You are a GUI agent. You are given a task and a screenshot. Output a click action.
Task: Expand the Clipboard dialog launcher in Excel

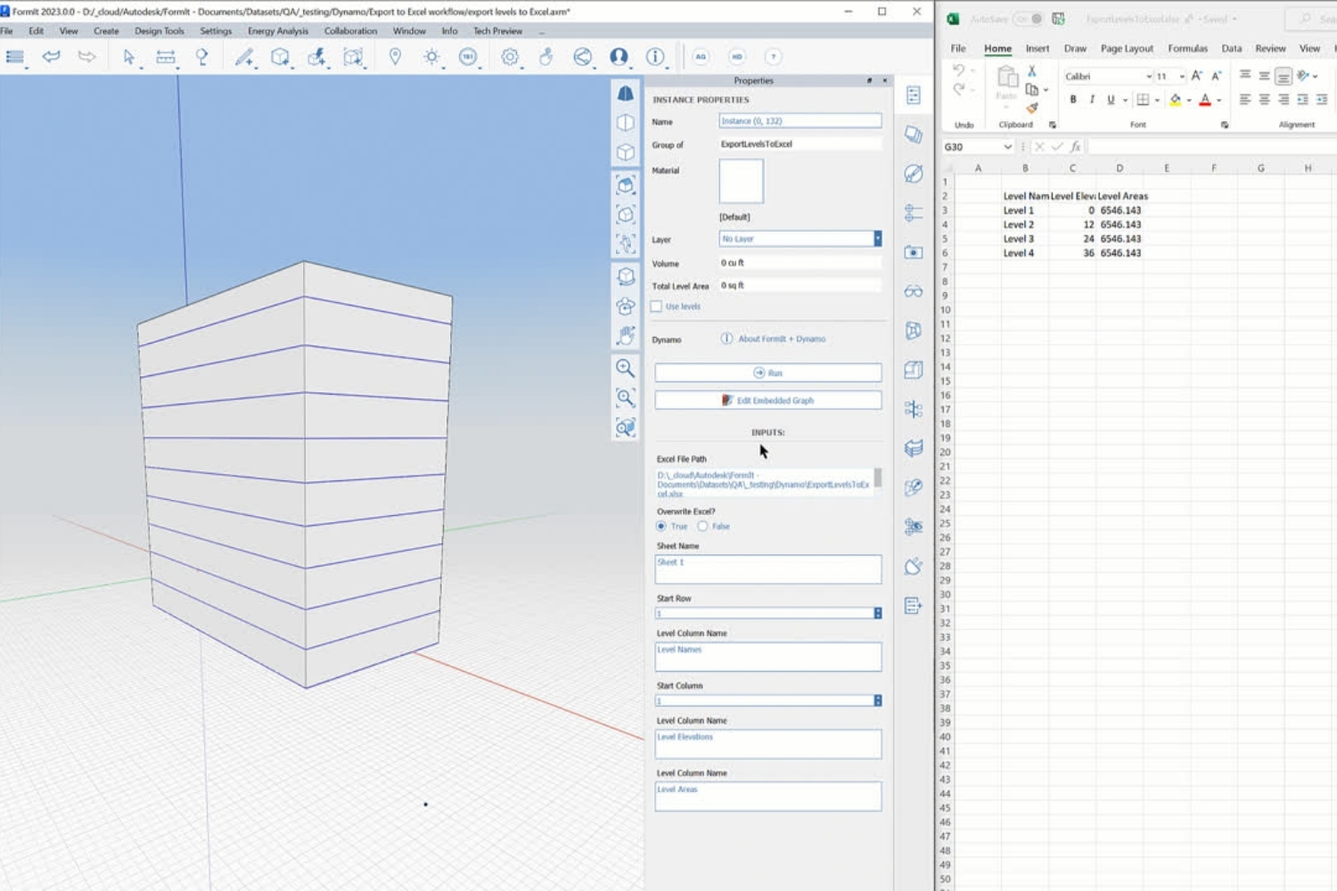click(x=1053, y=125)
